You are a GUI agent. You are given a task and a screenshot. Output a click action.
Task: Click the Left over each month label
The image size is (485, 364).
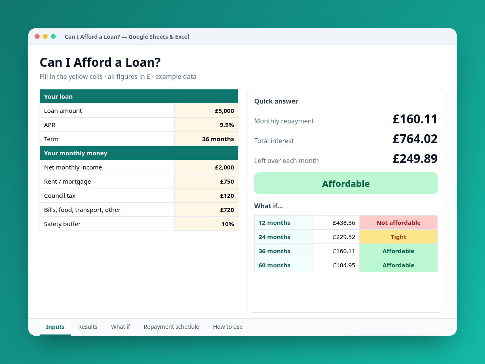tap(287, 161)
